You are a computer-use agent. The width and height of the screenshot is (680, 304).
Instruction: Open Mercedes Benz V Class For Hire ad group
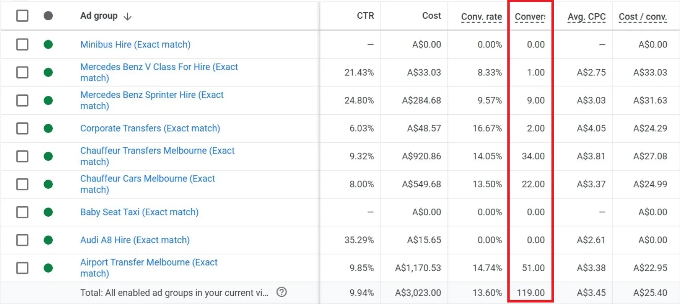159,73
